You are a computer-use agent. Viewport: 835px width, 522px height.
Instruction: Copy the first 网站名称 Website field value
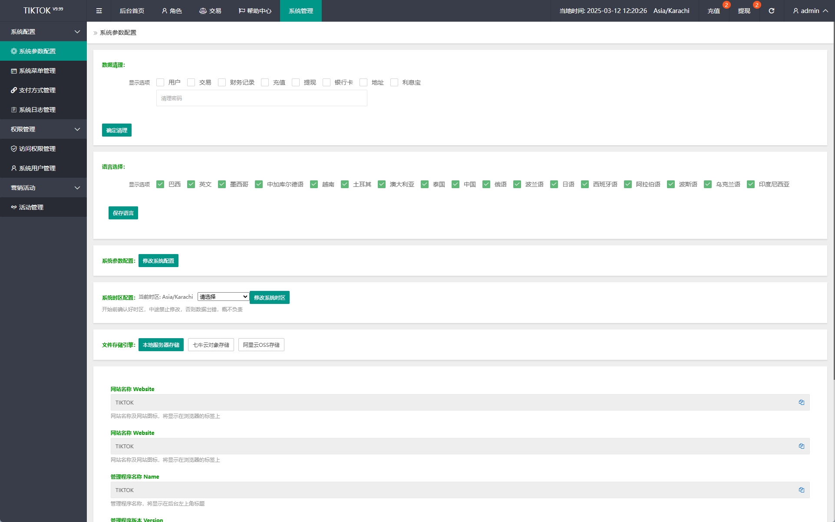[801, 402]
